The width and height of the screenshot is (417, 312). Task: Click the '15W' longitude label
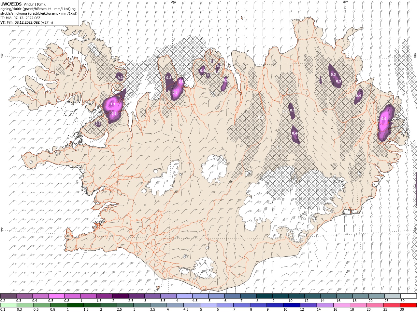click(x=345, y=2)
